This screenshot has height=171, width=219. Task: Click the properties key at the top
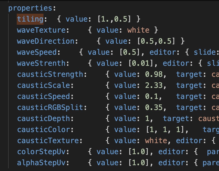[30, 8]
